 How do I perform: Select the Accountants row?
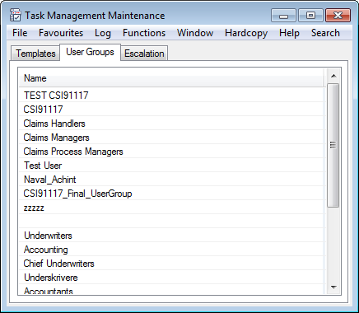171,290
